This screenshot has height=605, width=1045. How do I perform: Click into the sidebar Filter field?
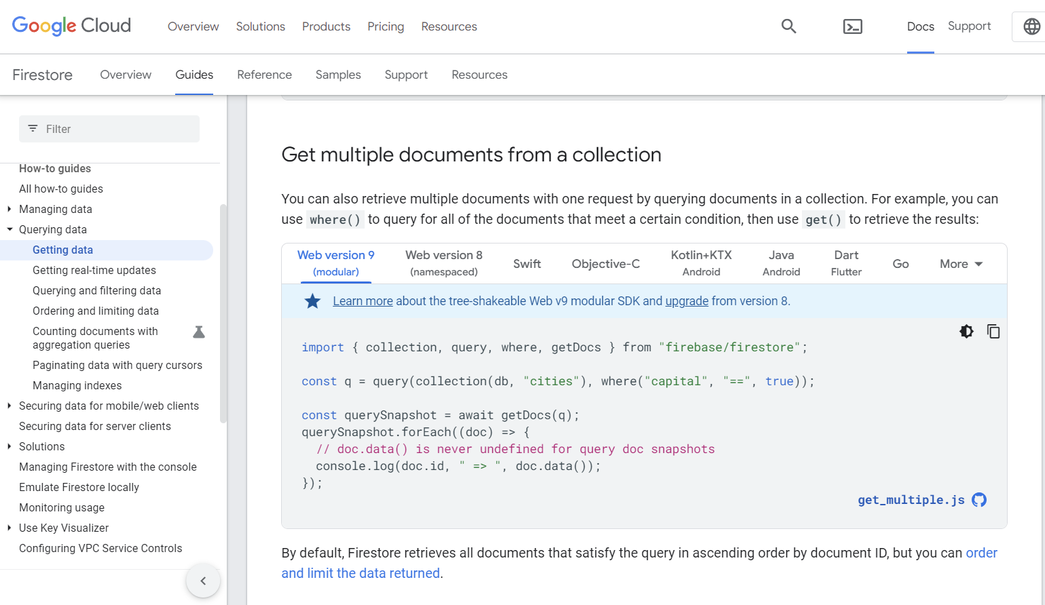point(109,129)
